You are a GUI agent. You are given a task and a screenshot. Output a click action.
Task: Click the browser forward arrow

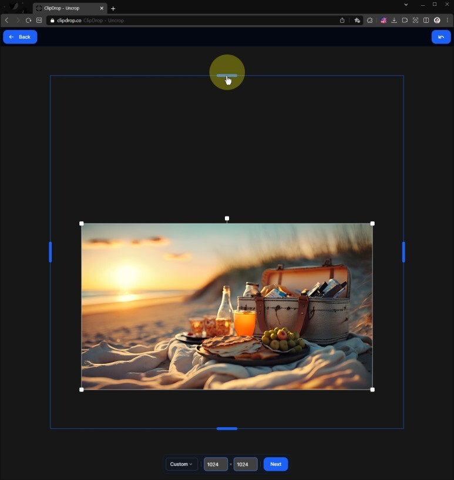(18, 20)
